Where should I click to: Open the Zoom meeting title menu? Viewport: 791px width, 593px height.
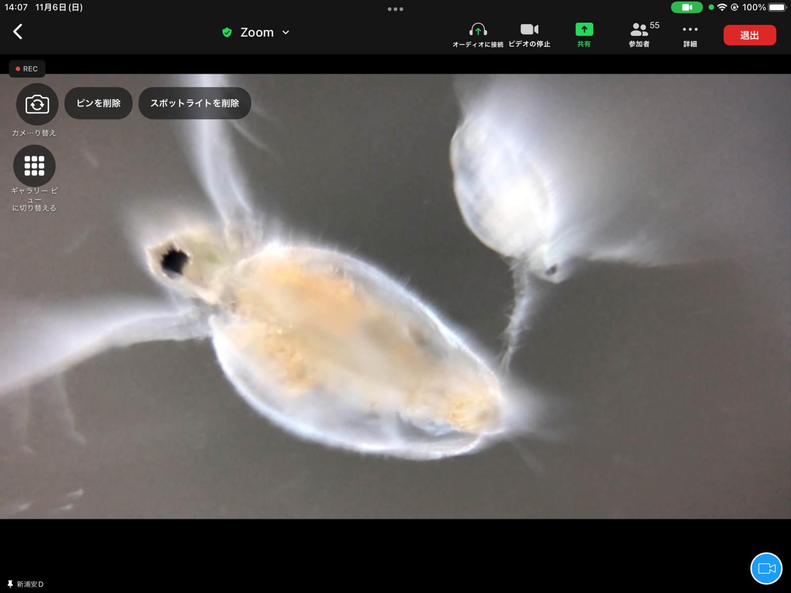(x=257, y=33)
